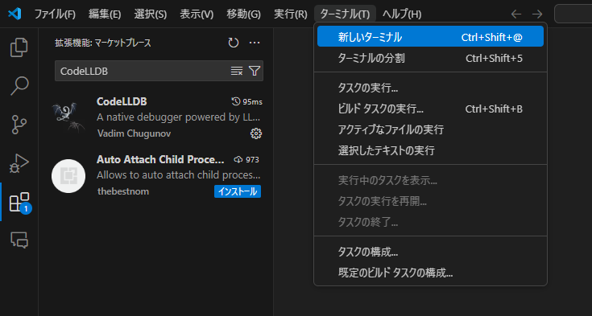Open the Chat view icon

pyautogui.click(x=19, y=240)
